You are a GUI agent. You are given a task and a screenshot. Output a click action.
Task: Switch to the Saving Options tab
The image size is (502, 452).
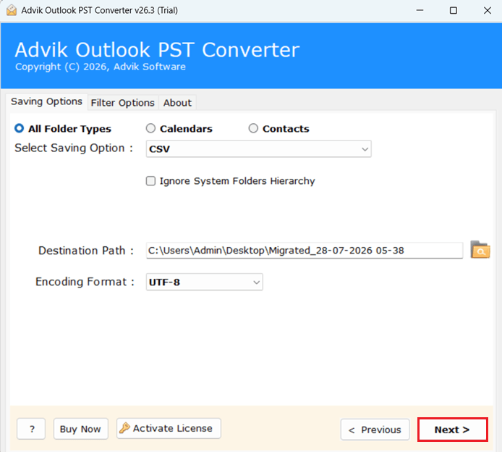46,101
